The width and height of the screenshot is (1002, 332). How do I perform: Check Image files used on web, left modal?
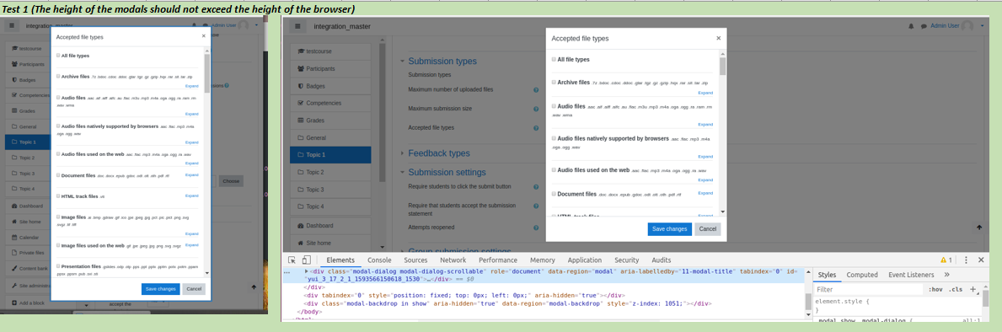click(x=58, y=245)
